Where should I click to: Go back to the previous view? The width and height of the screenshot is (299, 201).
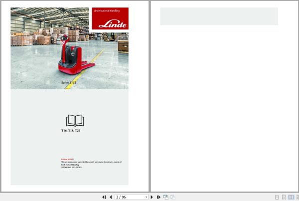166,197
